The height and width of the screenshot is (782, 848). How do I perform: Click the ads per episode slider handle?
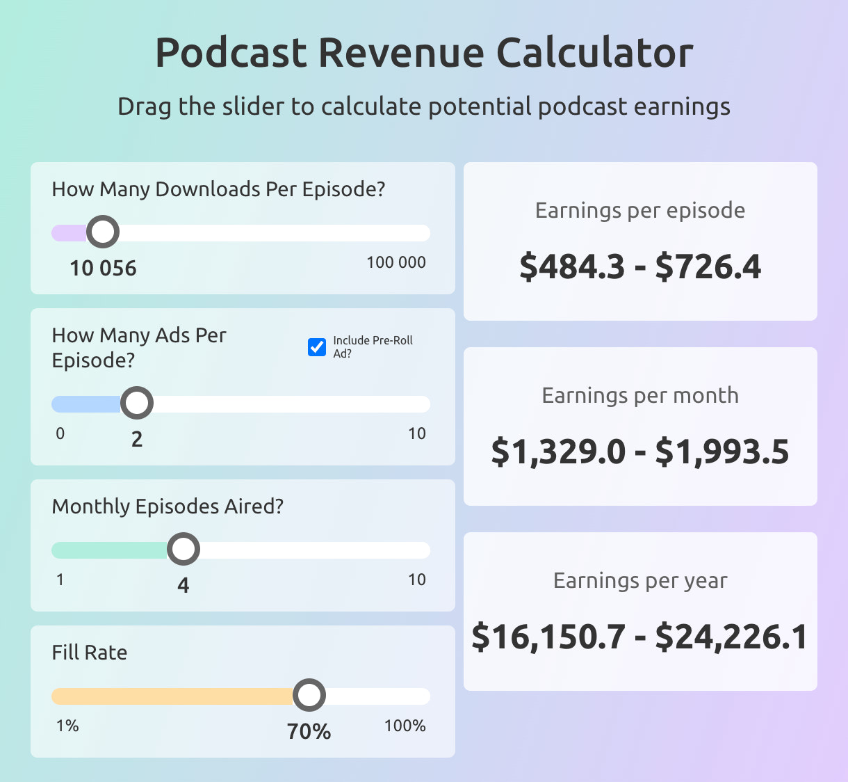pos(137,403)
